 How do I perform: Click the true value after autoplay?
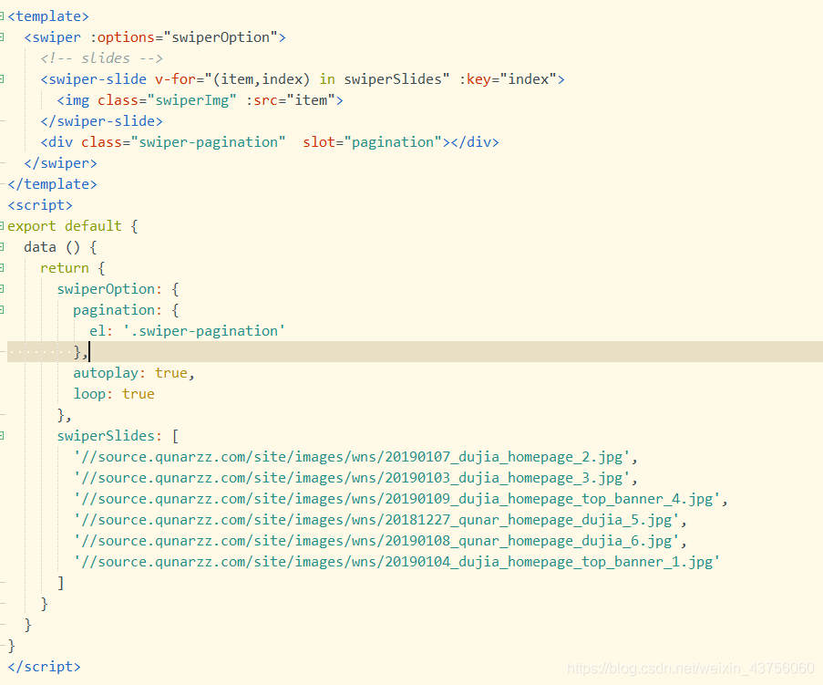pos(171,373)
